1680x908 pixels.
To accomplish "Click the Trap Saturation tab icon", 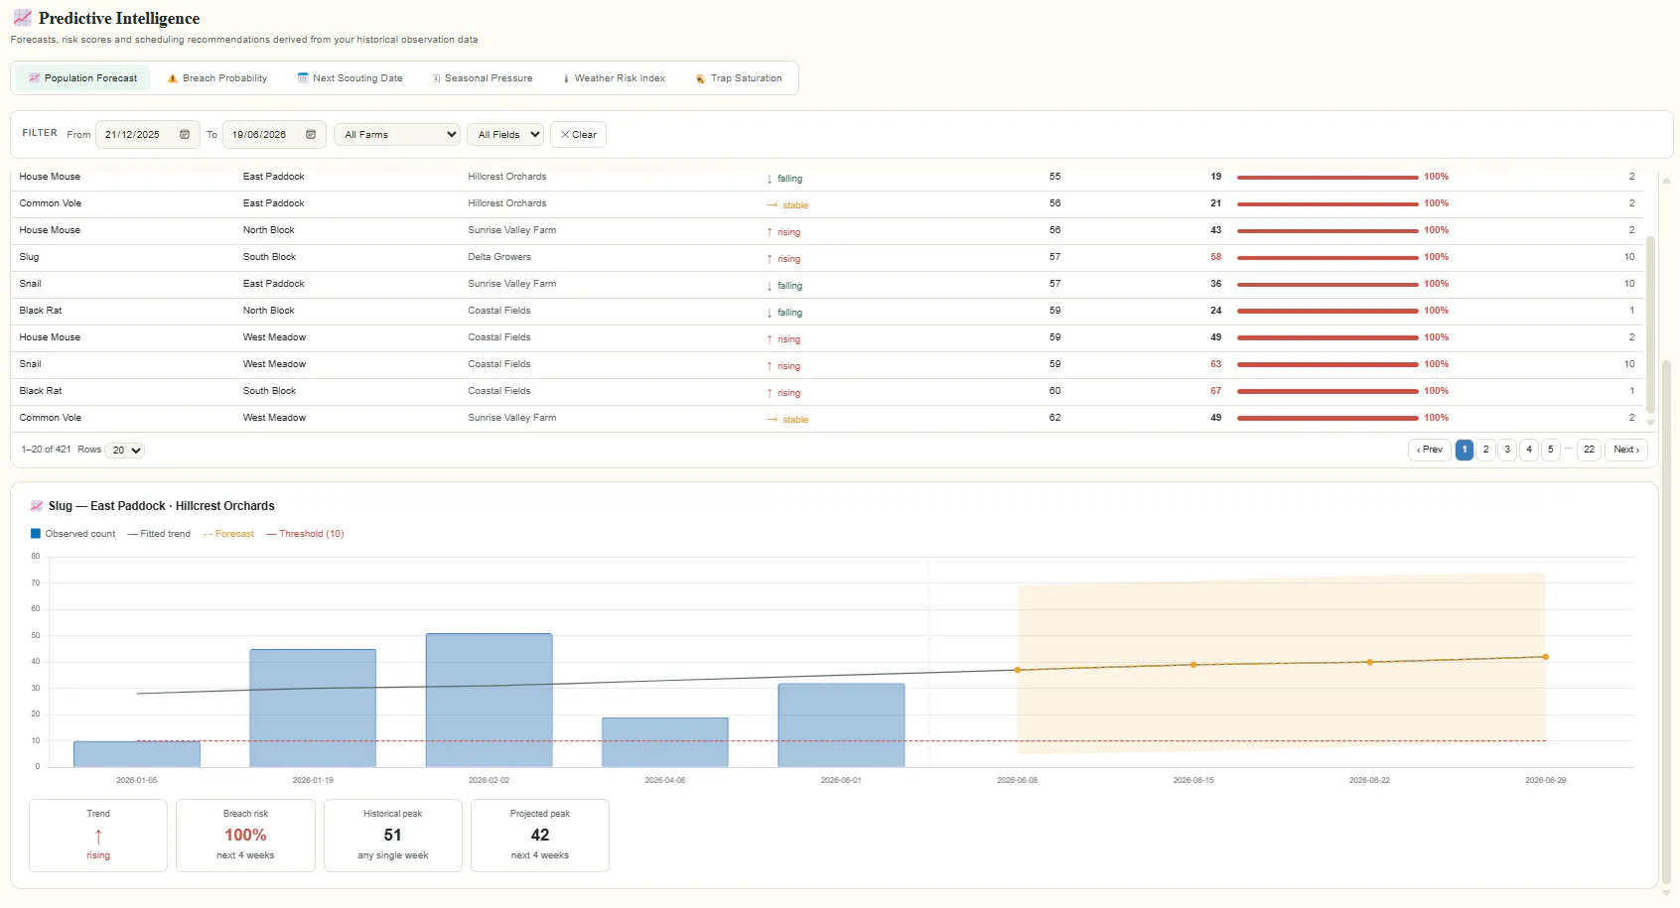I will click(x=700, y=78).
